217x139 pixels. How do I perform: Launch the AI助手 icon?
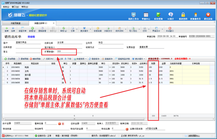pyautogui.click(x=171, y=16)
